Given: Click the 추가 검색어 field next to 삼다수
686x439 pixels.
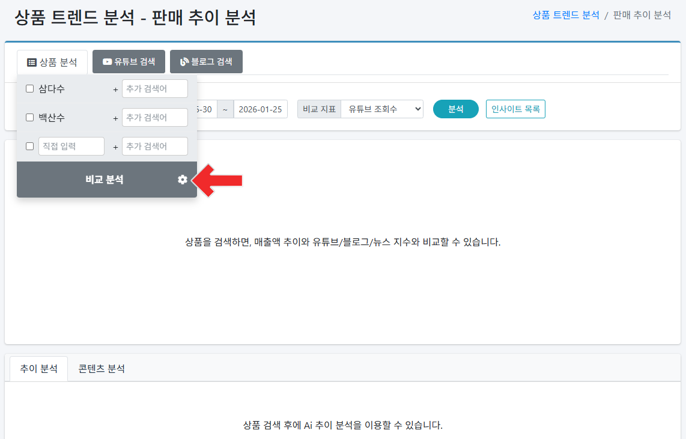Looking at the screenshot, I should tap(154, 88).
